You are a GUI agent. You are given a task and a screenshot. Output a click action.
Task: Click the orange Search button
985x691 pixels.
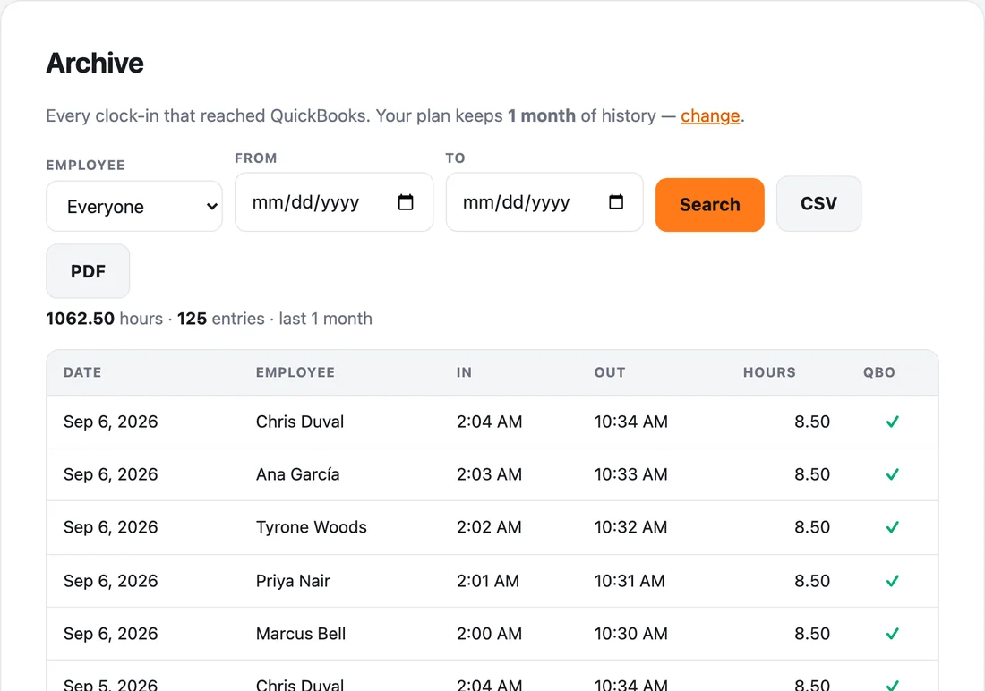(x=710, y=205)
